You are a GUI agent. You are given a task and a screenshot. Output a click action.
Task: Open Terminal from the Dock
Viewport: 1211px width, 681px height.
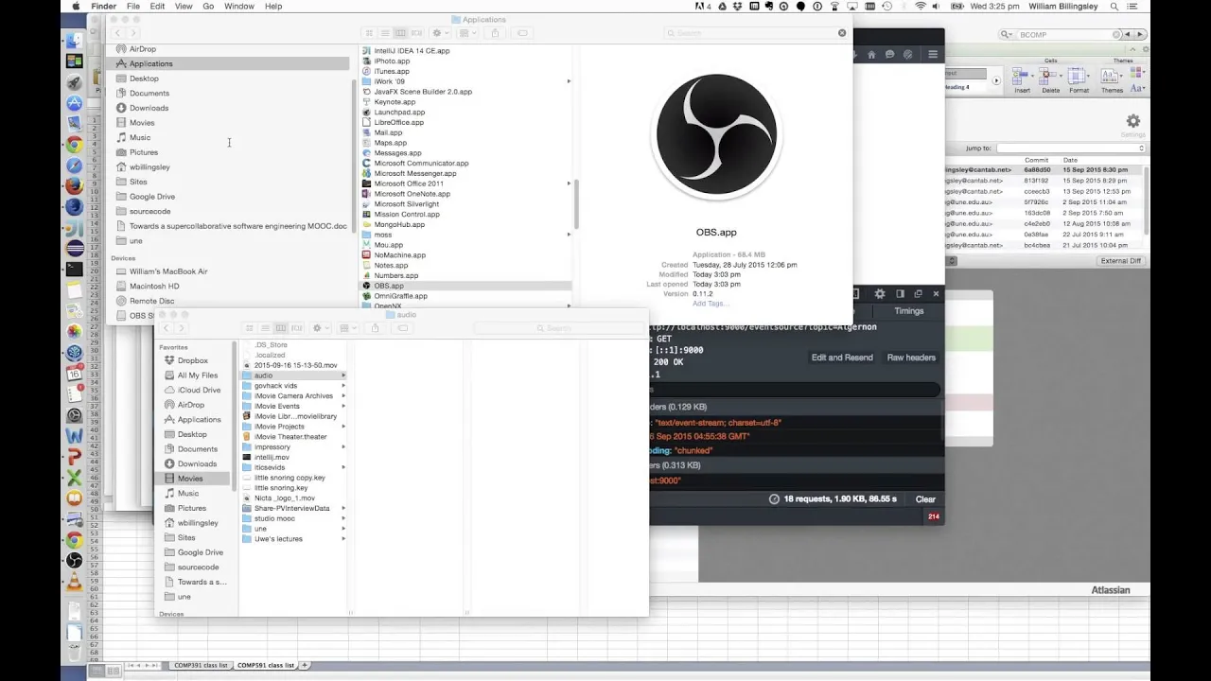pos(75,268)
